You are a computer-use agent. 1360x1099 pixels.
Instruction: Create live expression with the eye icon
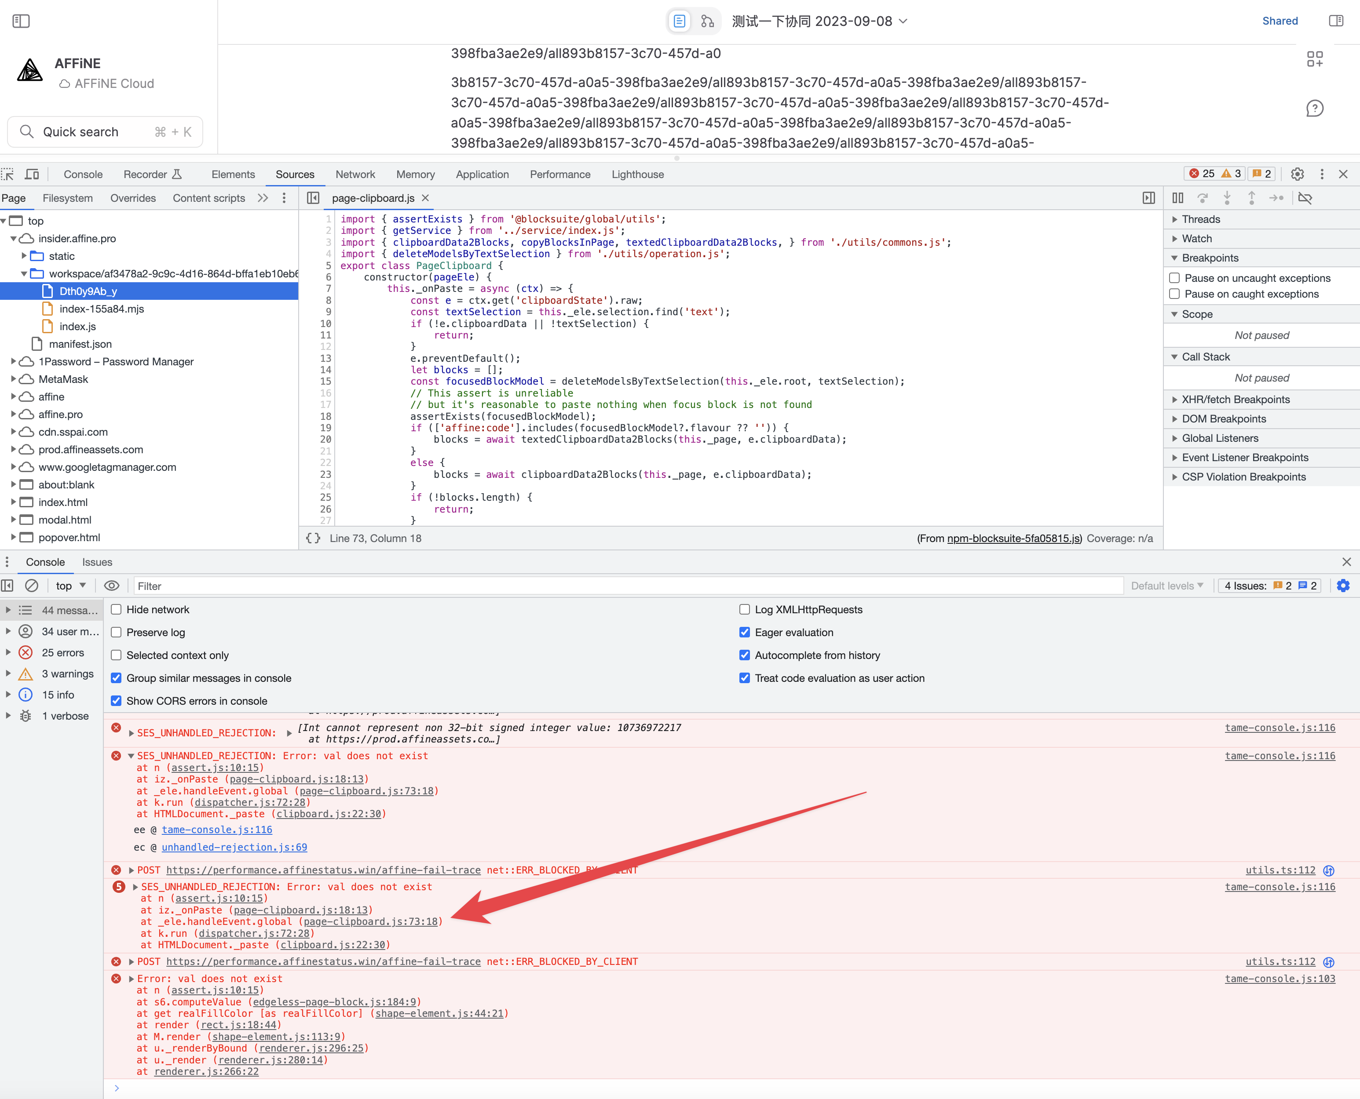tap(112, 586)
